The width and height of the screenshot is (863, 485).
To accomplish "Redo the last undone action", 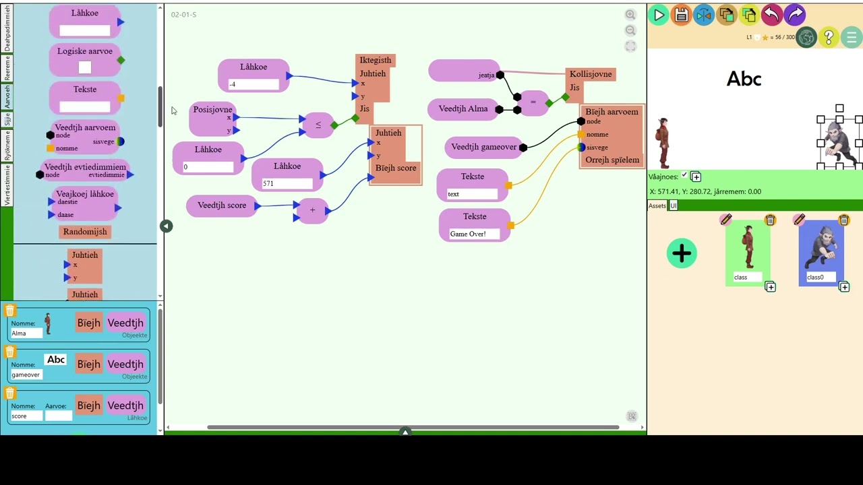I will (795, 15).
